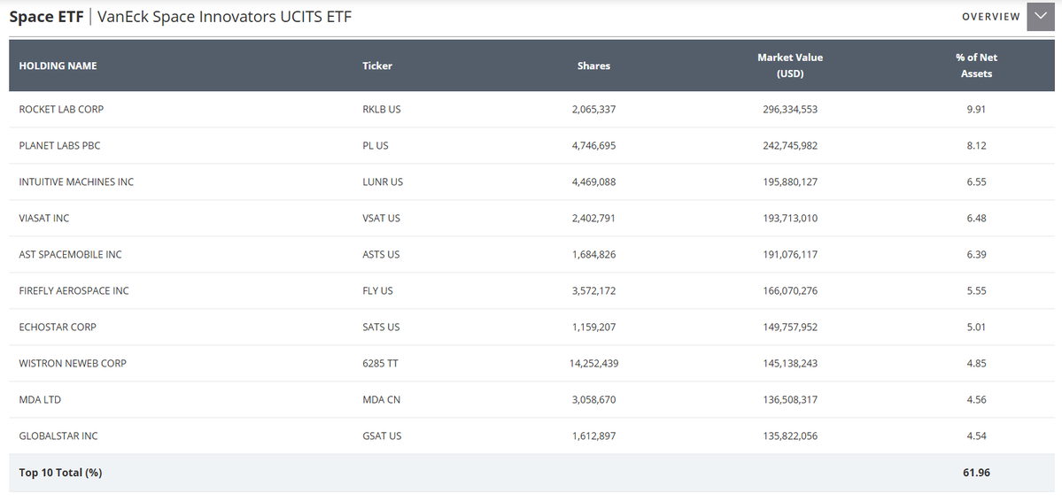This screenshot has height=501, width=1062.
Task: Click net assets percentage 4.85
Action: point(976,364)
